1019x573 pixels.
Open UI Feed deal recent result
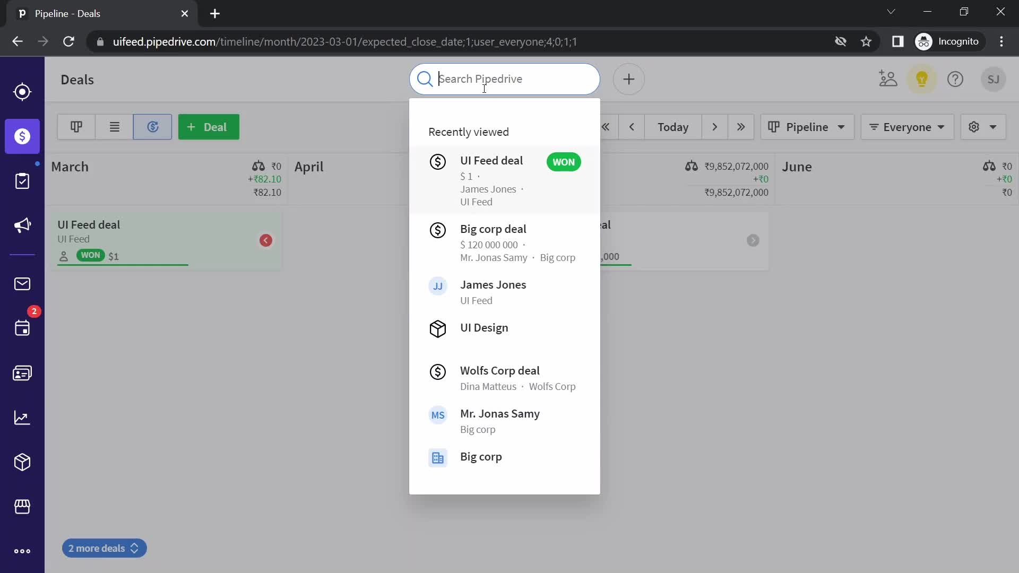point(504,180)
